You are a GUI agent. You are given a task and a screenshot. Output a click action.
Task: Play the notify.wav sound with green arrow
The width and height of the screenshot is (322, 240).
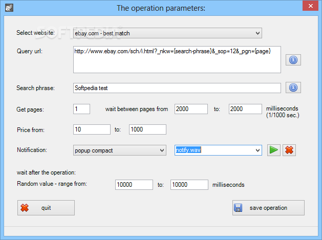pyautogui.click(x=273, y=150)
